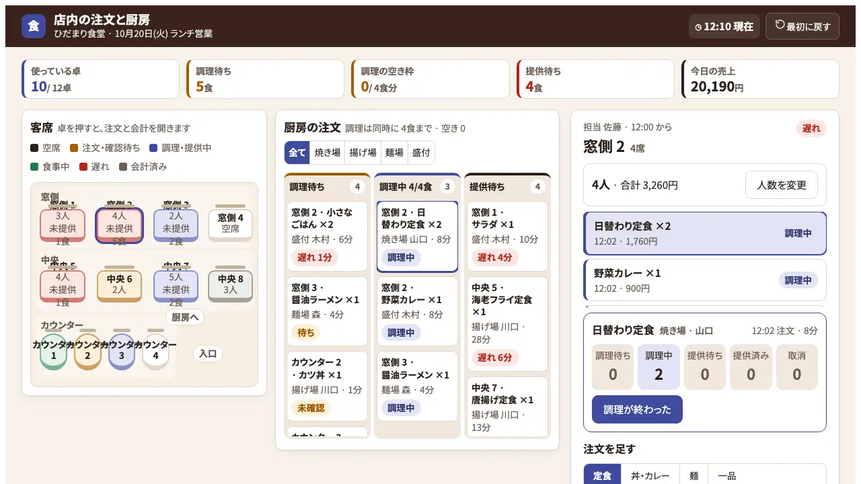This screenshot has height=484, width=861.
Task: Open kitchen card カウンター 2・カツ丼 ×1
Action: click(x=328, y=386)
